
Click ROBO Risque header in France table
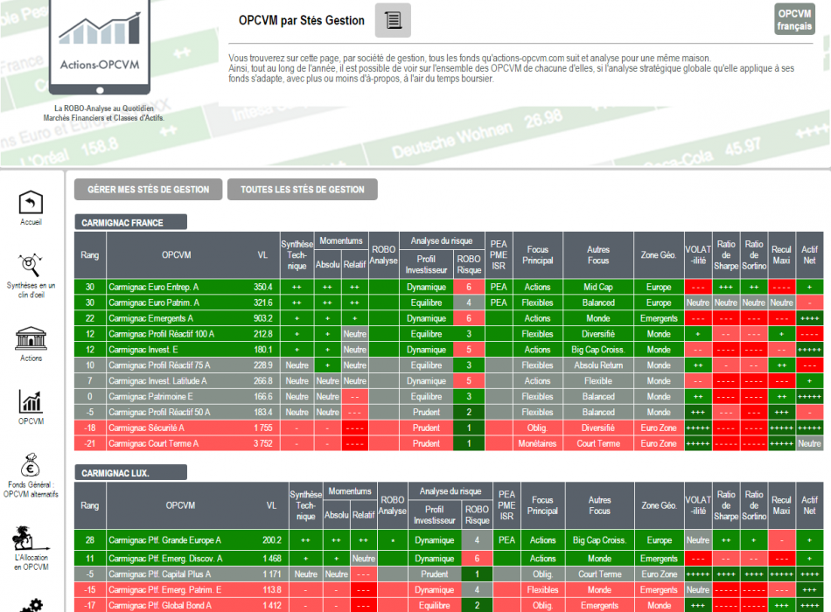tap(469, 264)
